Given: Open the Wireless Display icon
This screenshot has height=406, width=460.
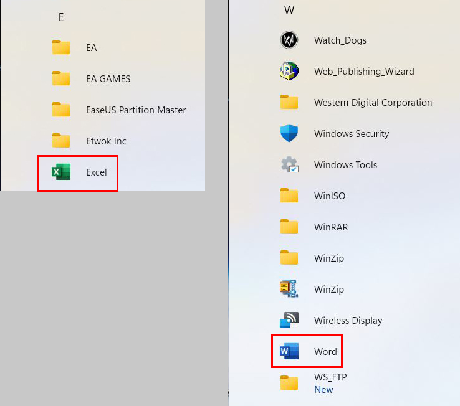Looking at the screenshot, I should [289, 320].
